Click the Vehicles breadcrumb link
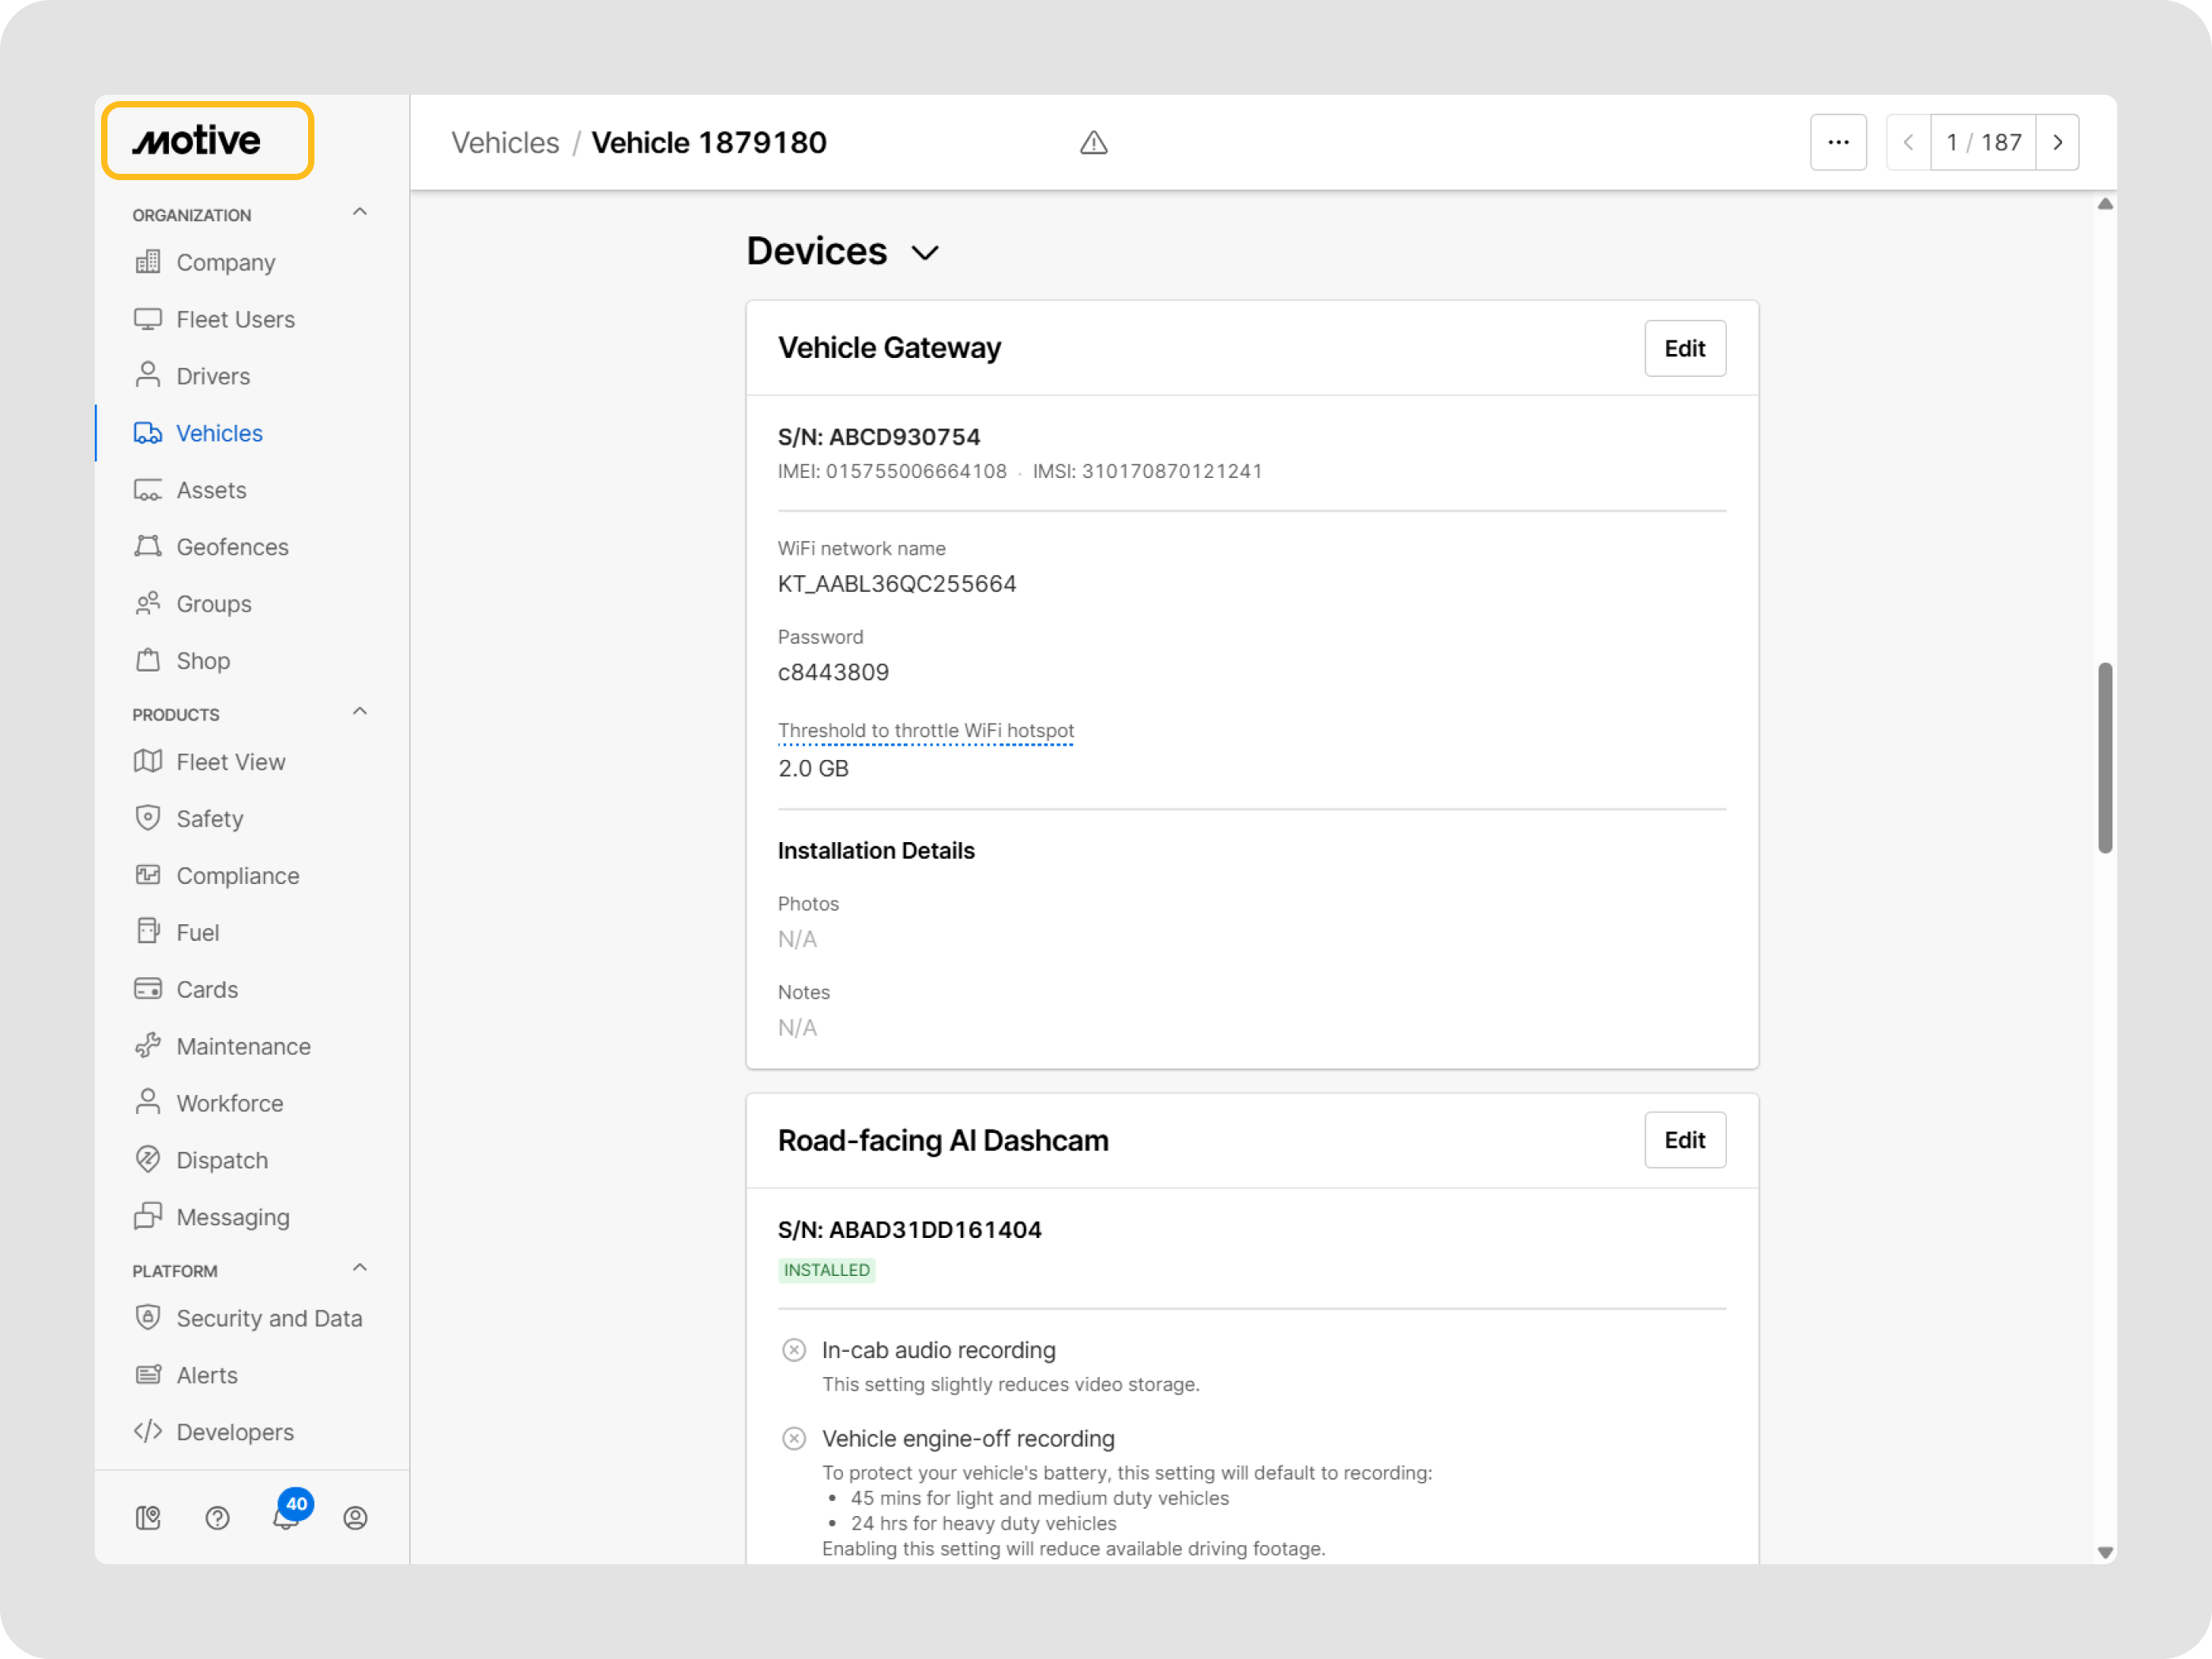The width and height of the screenshot is (2212, 1659). 505,143
